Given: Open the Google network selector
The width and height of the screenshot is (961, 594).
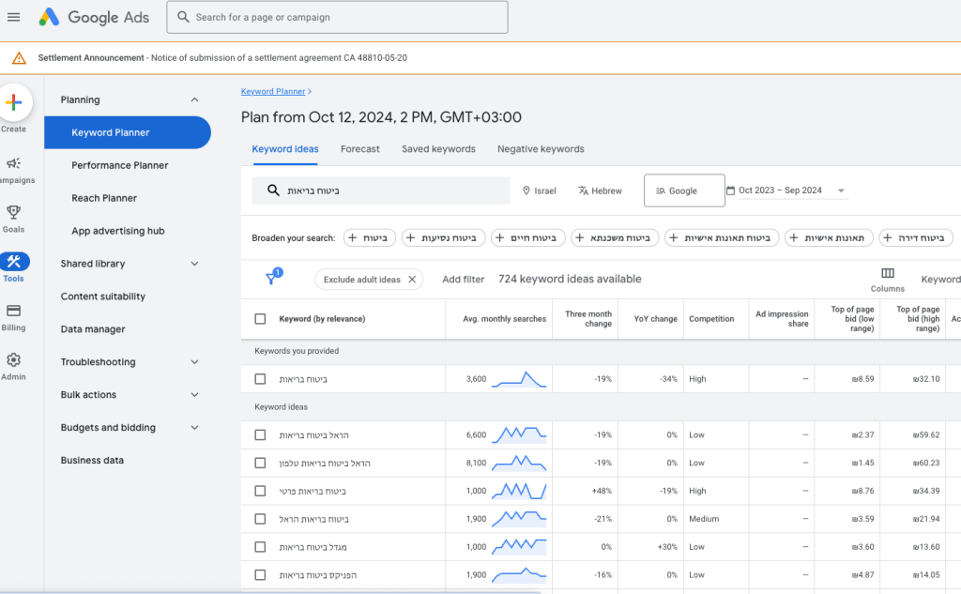Looking at the screenshot, I should pyautogui.click(x=684, y=190).
